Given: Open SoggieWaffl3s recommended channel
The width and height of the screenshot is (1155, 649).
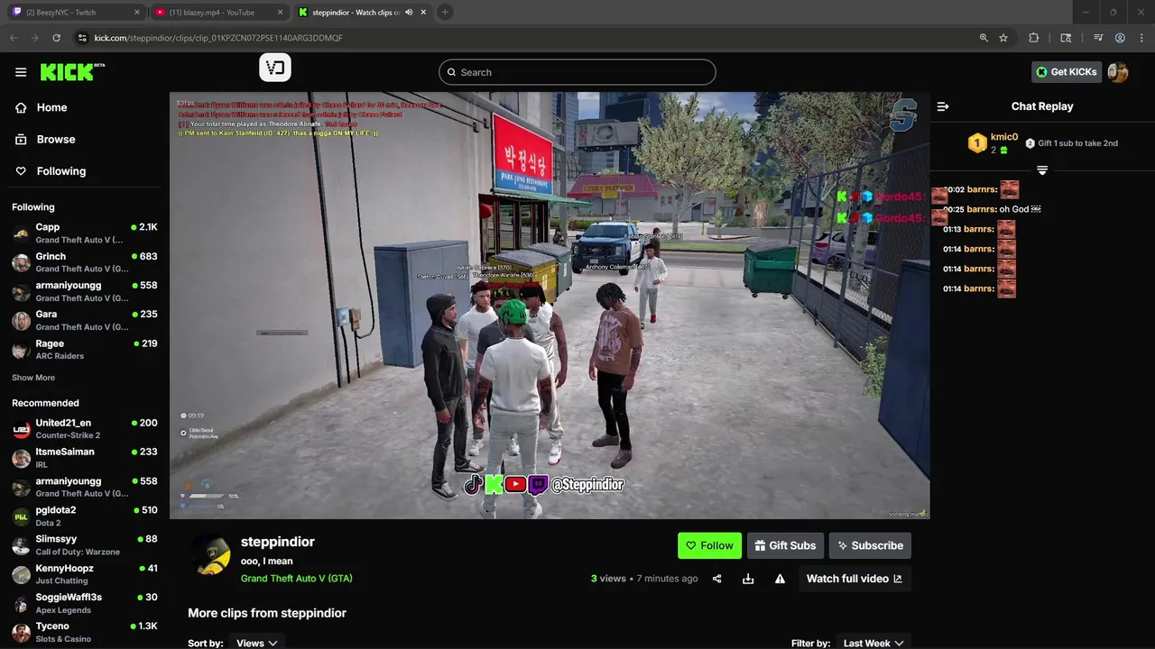Looking at the screenshot, I should pyautogui.click(x=84, y=603).
